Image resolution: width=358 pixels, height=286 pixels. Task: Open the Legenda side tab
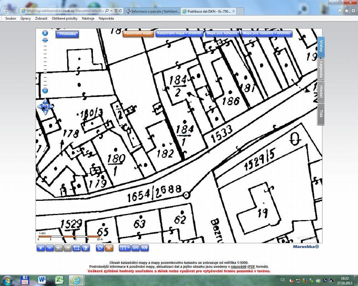click(x=321, y=69)
